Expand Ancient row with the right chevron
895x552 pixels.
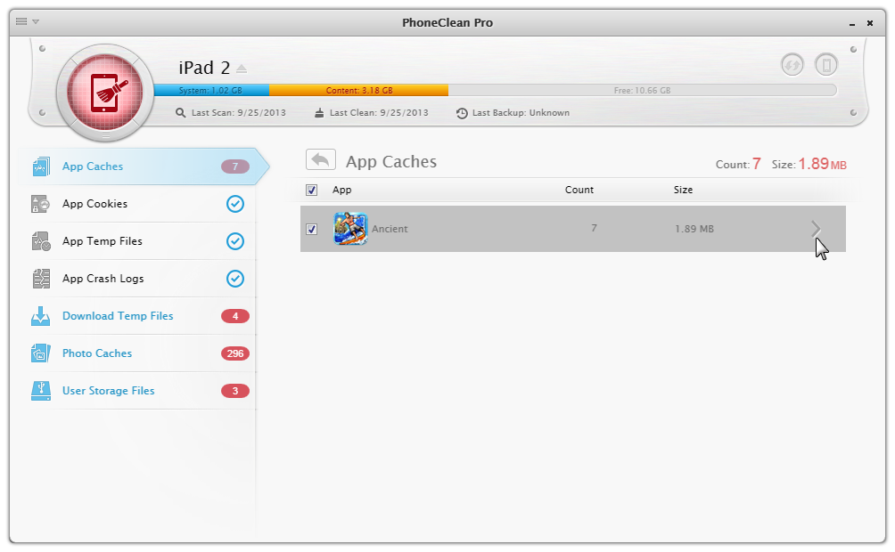click(816, 229)
